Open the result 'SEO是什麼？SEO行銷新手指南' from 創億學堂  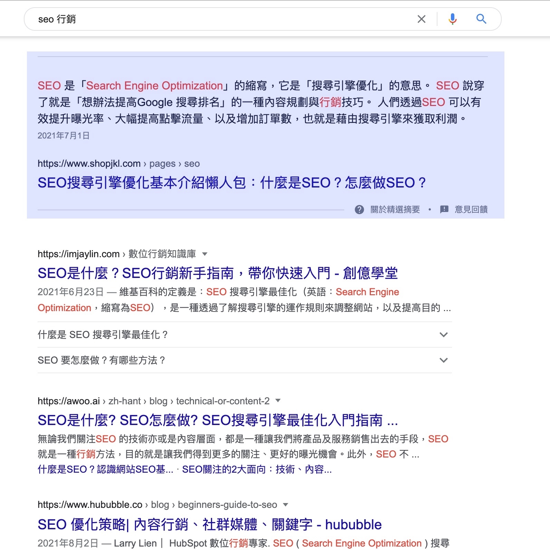[x=218, y=273]
